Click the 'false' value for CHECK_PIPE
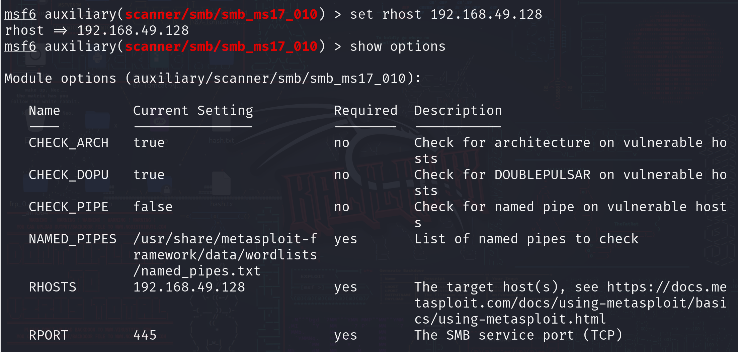This screenshot has height=352, width=738. pyautogui.click(x=153, y=207)
